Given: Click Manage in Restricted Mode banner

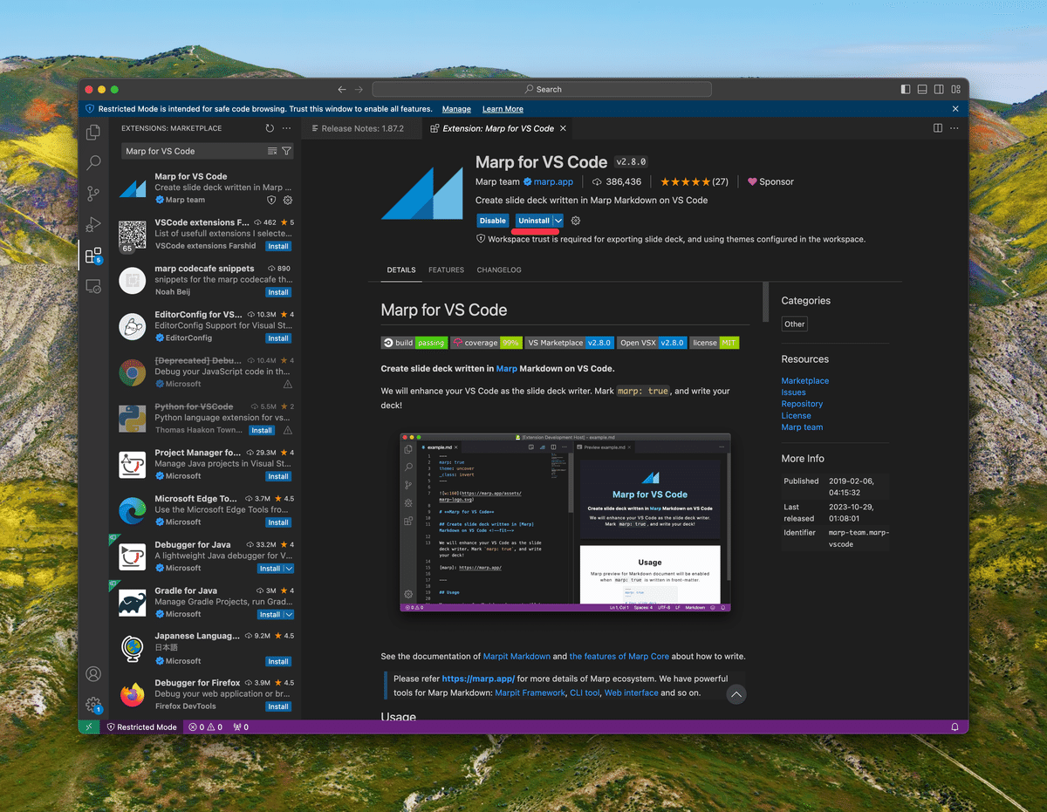Looking at the screenshot, I should point(456,109).
